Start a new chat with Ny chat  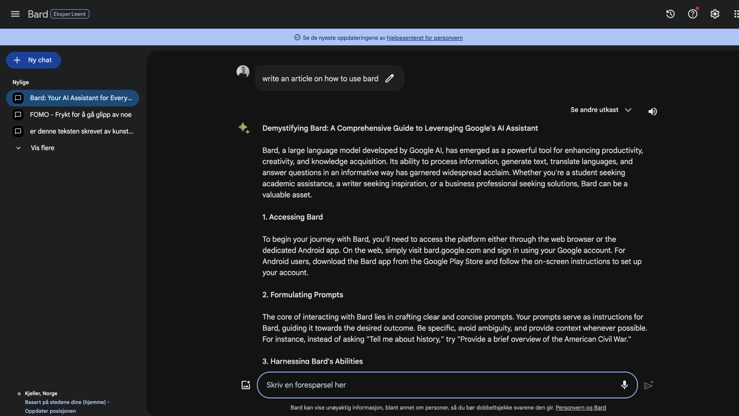33,60
